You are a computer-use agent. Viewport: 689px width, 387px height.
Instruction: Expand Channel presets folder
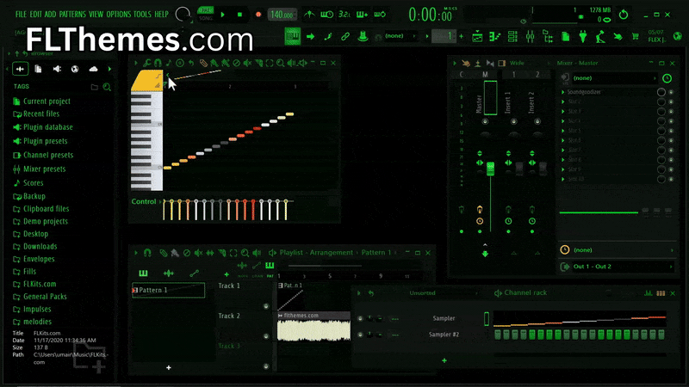click(48, 156)
